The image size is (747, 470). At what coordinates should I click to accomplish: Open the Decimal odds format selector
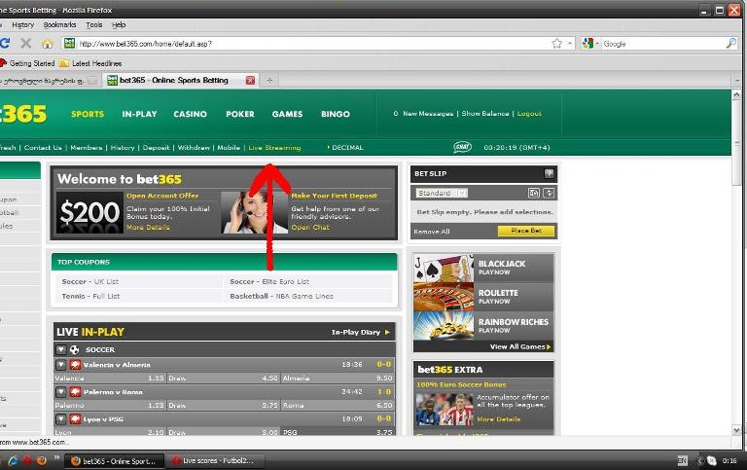pyautogui.click(x=345, y=148)
